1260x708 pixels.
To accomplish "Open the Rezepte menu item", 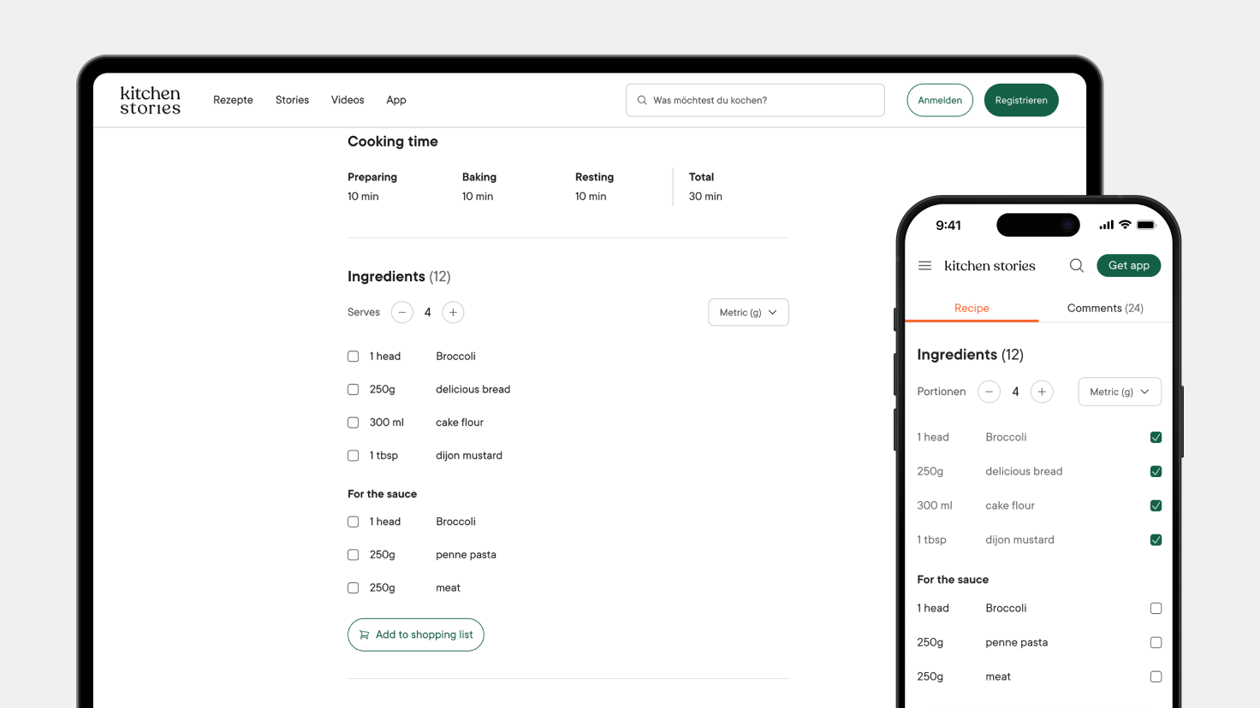I will click(x=233, y=100).
